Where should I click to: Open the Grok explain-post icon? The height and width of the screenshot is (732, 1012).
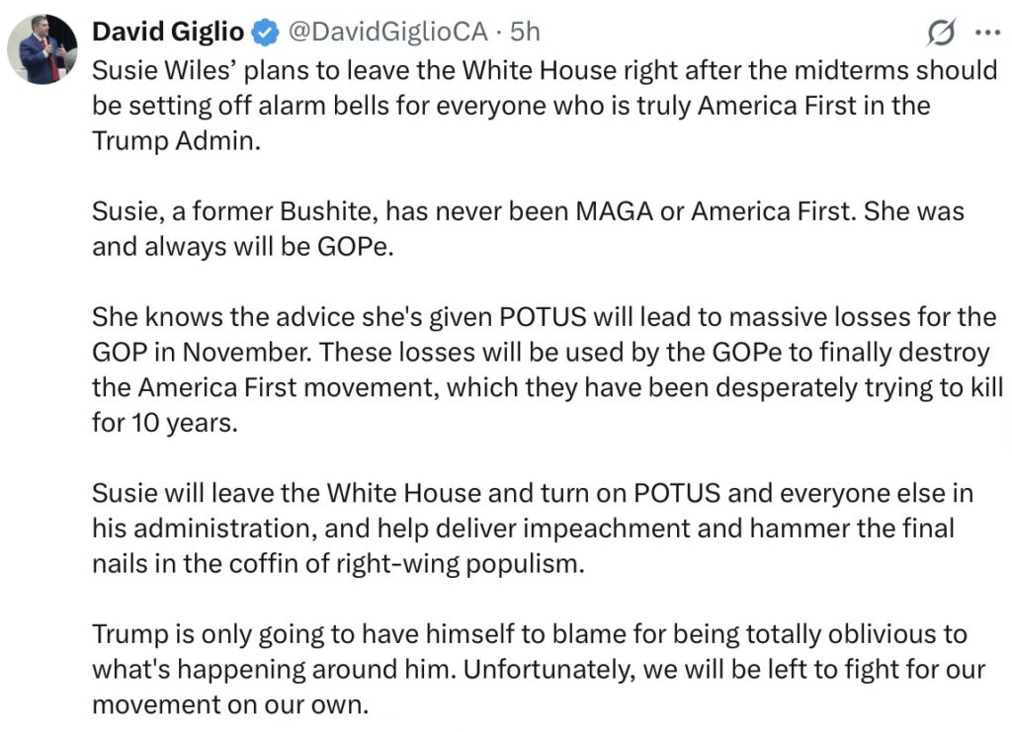pos(942,34)
